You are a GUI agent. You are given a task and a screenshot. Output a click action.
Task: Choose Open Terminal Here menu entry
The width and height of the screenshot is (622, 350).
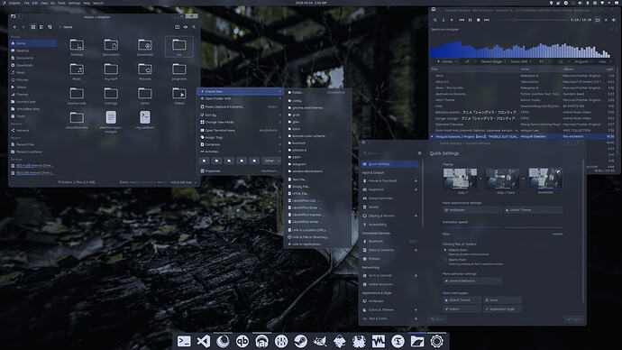(x=240, y=130)
